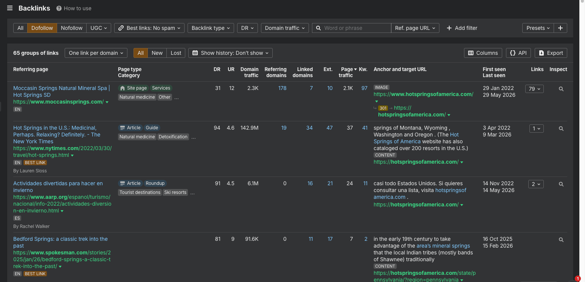Click the hotspringsofamerica.com anchor in AARP row
The width and height of the screenshot is (585, 282).
click(420, 194)
